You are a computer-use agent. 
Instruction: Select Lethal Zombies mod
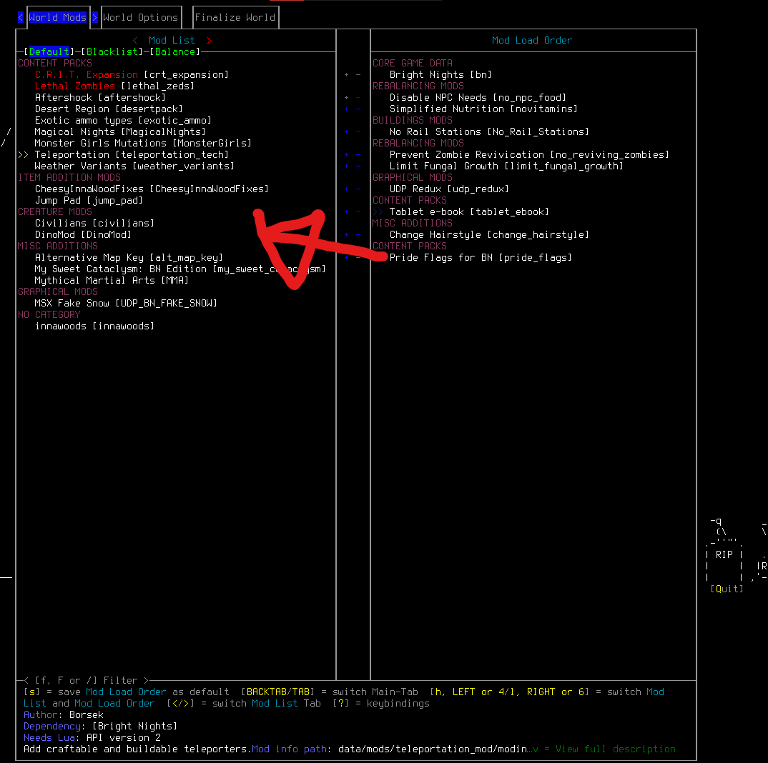coord(114,86)
